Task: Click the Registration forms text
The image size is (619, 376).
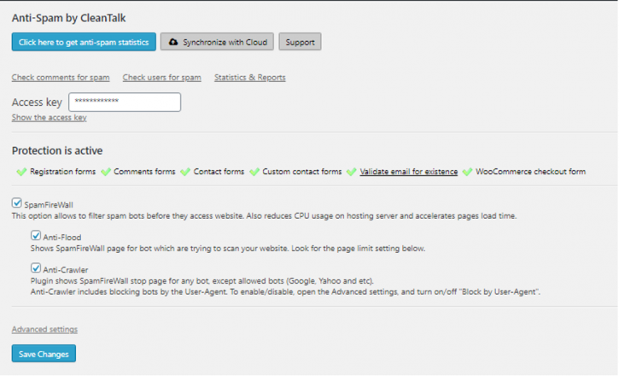Action: point(63,172)
